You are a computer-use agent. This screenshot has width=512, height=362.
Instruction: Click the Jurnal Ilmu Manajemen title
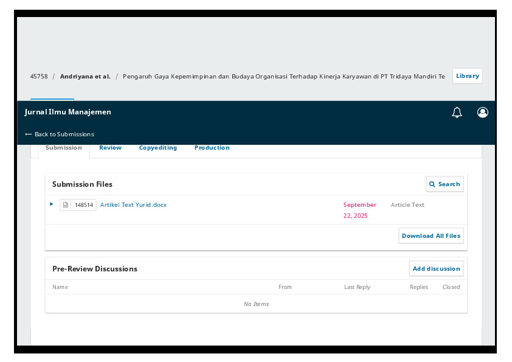[67, 112]
